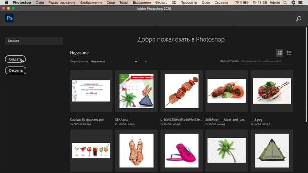This screenshot has width=308, height=173.
Task: Click the ЗЕКА.psd file name
Action: tap(122, 120)
